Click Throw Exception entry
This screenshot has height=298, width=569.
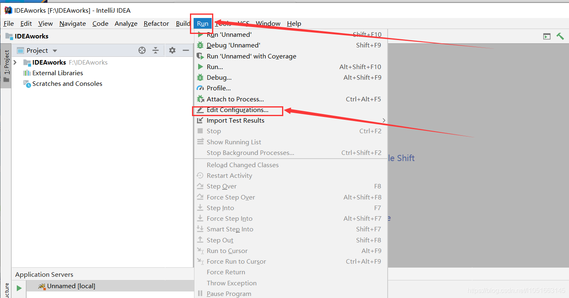click(x=291, y=283)
